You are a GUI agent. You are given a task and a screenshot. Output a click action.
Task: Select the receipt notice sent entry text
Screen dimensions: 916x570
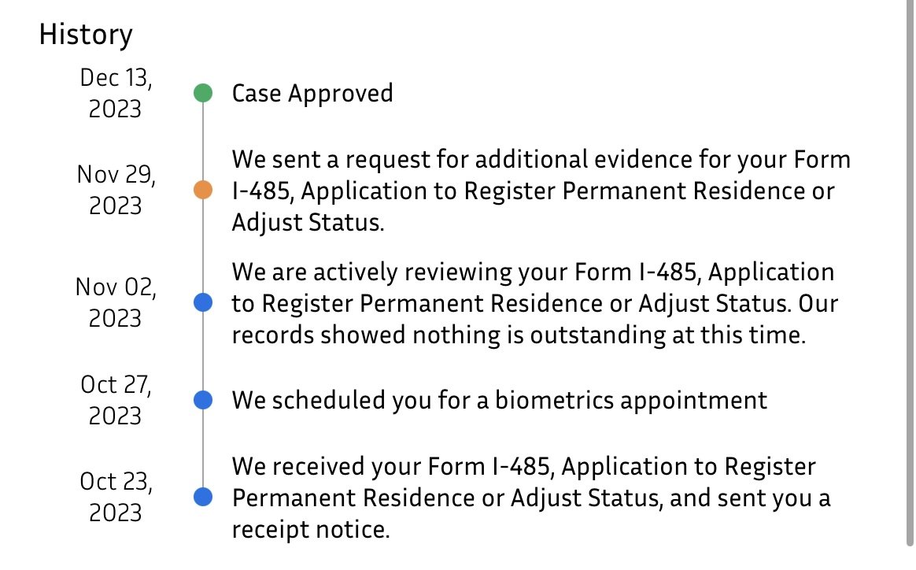point(531,498)
